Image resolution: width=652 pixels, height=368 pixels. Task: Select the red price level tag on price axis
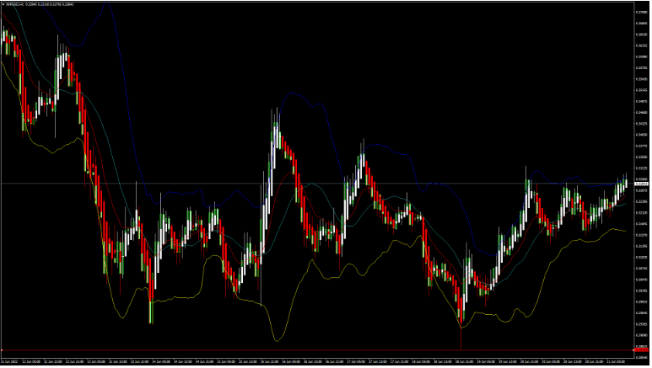[642, 350]
